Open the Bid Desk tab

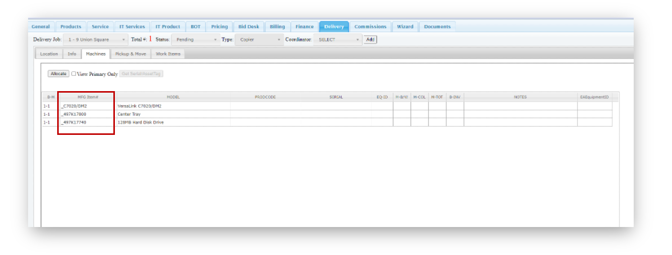point(249,27)
